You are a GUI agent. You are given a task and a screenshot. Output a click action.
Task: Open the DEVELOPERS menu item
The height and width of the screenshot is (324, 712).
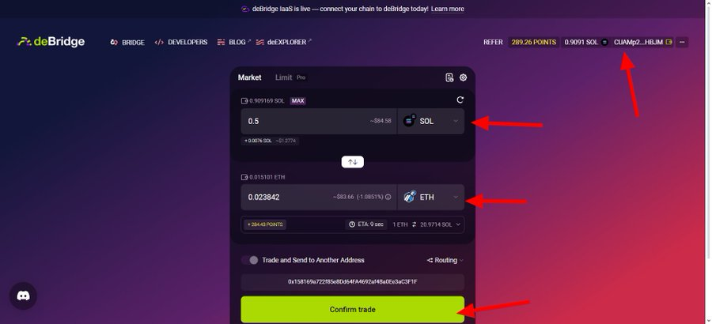pyautogui.click(x=180, y=42)
